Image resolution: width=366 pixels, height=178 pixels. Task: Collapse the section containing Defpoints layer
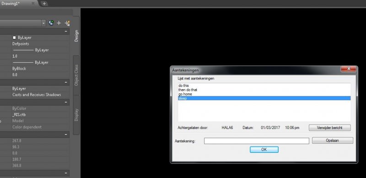pyautogui.click(x=66, y=31)
